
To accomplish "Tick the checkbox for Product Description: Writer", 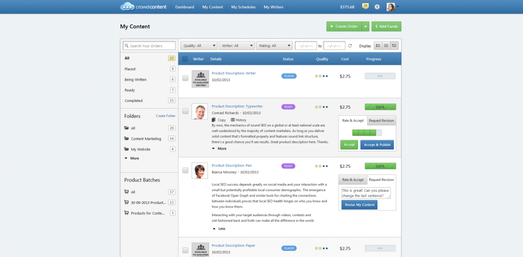I will pos(185,78).
